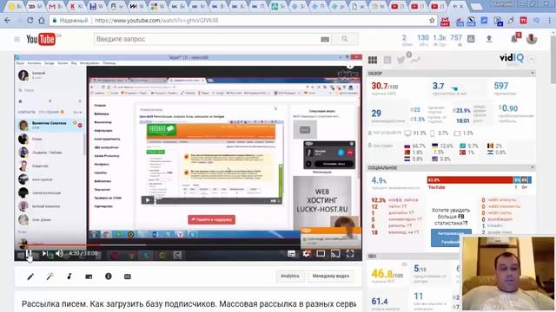Select vidIQ Twitter tab
Viewport: 556px width, 312px height.
click(401, 60)
